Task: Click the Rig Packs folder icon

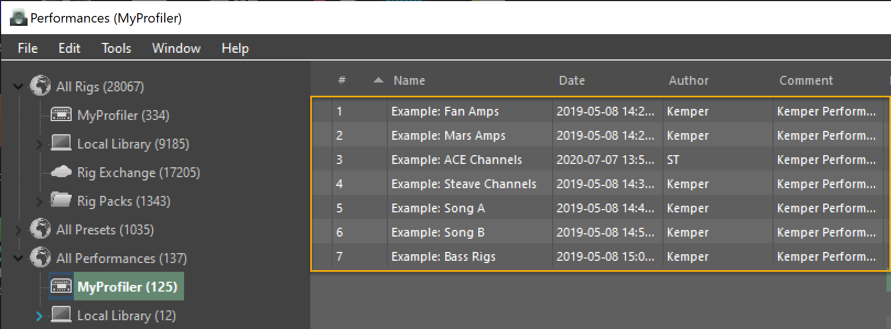Action: [x=61, y=200]
